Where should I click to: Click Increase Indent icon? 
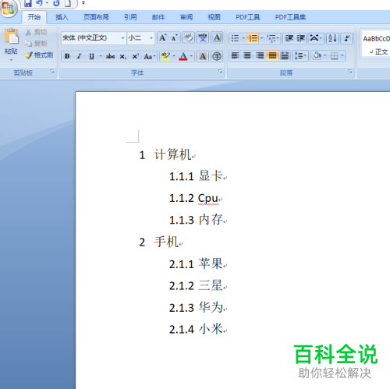tap(301, 38)
